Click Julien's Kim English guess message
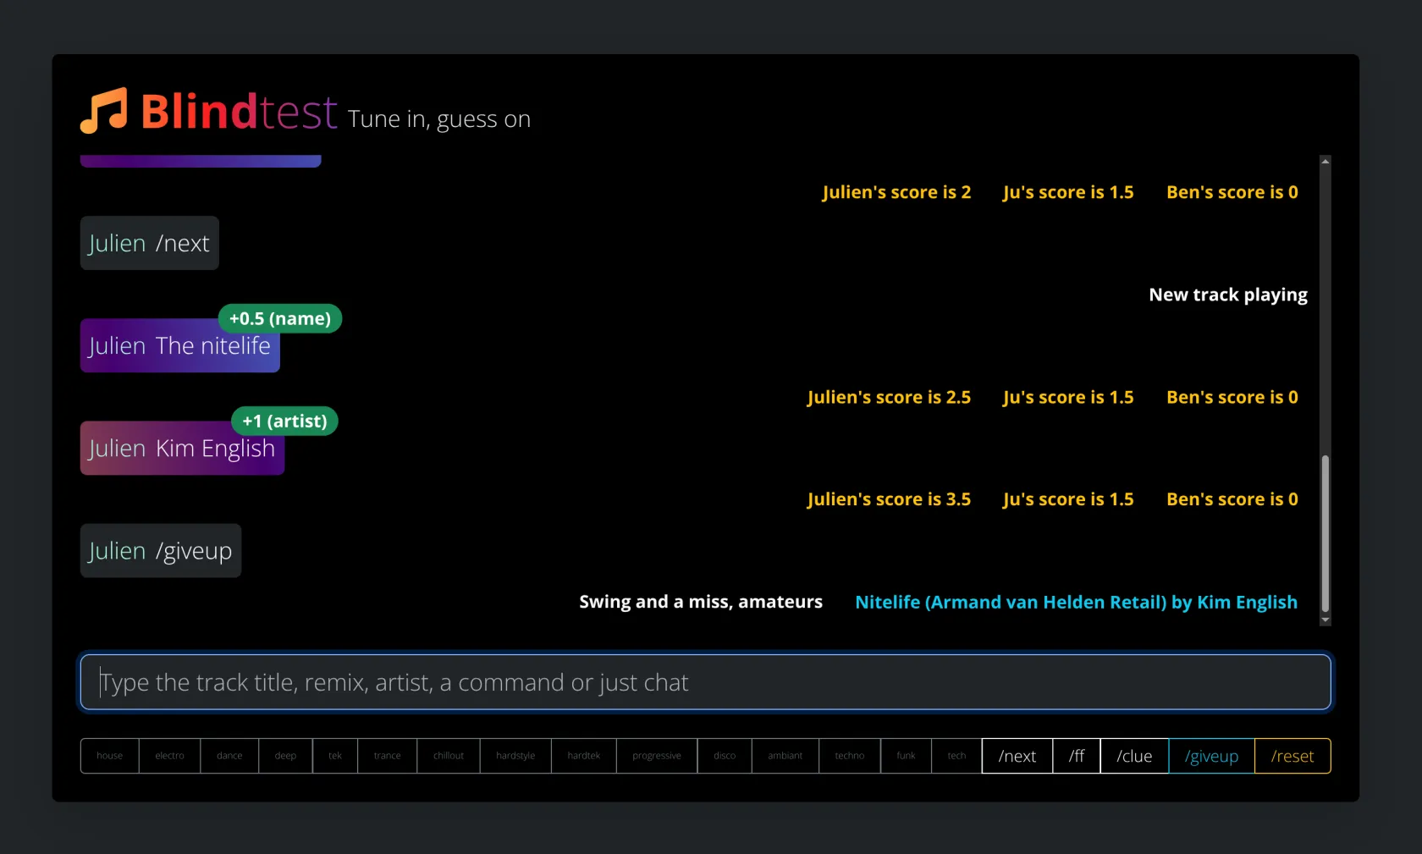 [182, 449]
